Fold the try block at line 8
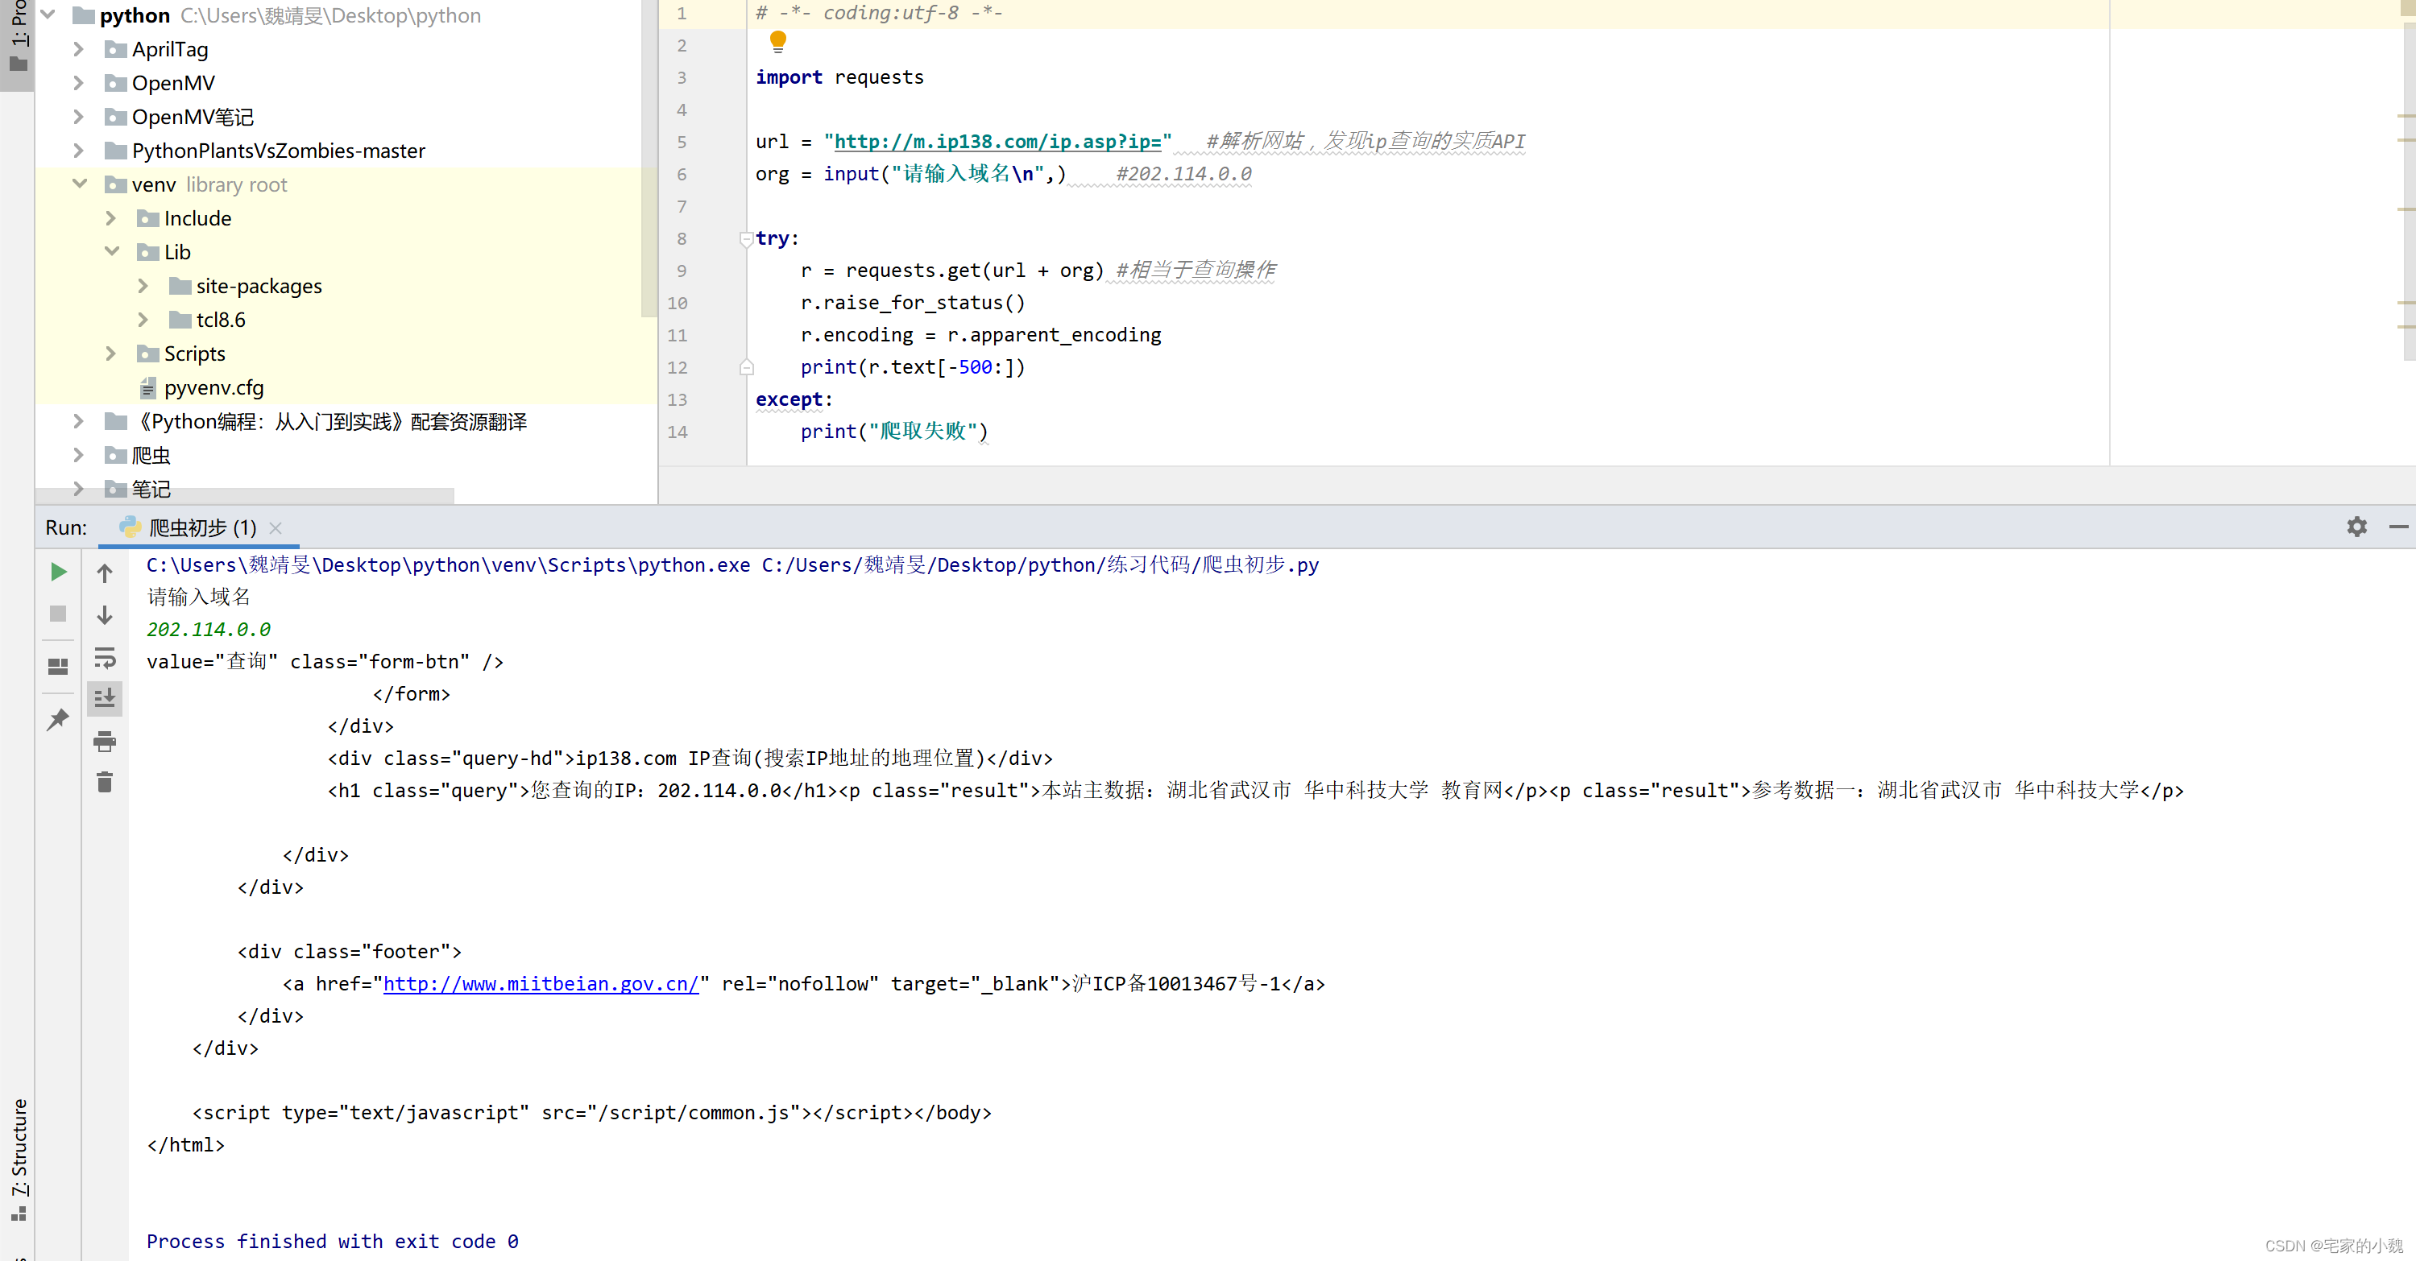This screenshot has width=2416, height=1261. tap(747, 238)
